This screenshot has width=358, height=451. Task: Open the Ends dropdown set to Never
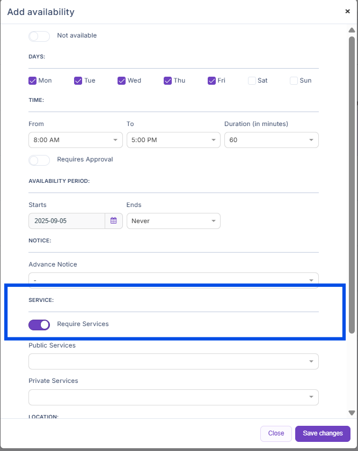(173, 221)
